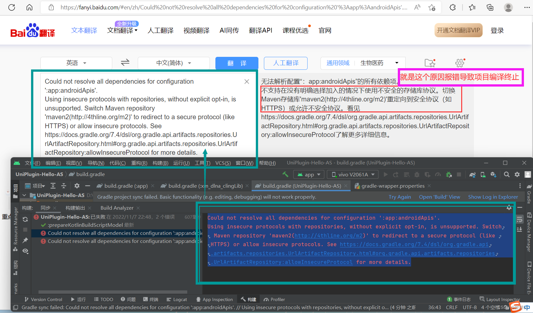
Task: Click Sync Project with Gradle Files icon
Action: click(473, 174)
